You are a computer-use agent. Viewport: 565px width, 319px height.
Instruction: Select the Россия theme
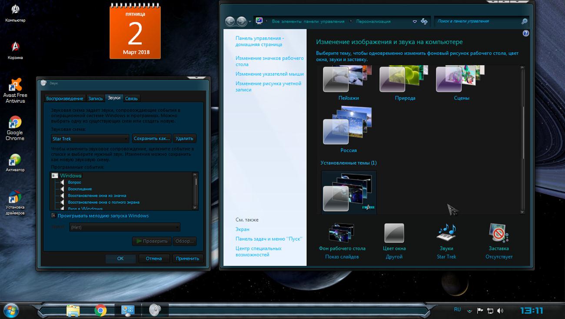[x=349, y=130]
